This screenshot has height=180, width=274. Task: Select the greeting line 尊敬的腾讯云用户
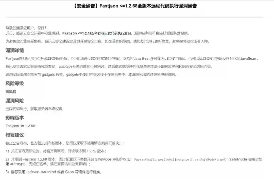tap(26, 28)
